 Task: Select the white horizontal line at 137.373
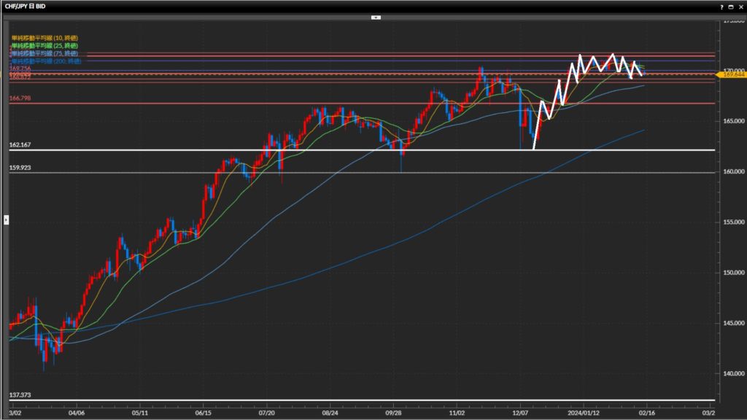pos(219,400)
